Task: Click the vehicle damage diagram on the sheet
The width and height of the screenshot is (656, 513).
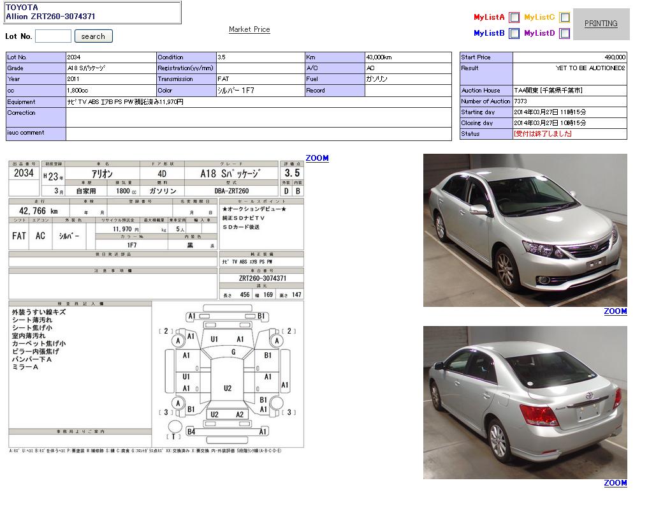Action: coord(228,374)
